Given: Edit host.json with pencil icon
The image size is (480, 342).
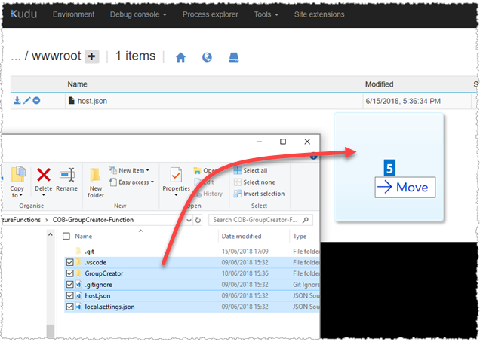Looking at the screenshot, I should tap(27, 100).
